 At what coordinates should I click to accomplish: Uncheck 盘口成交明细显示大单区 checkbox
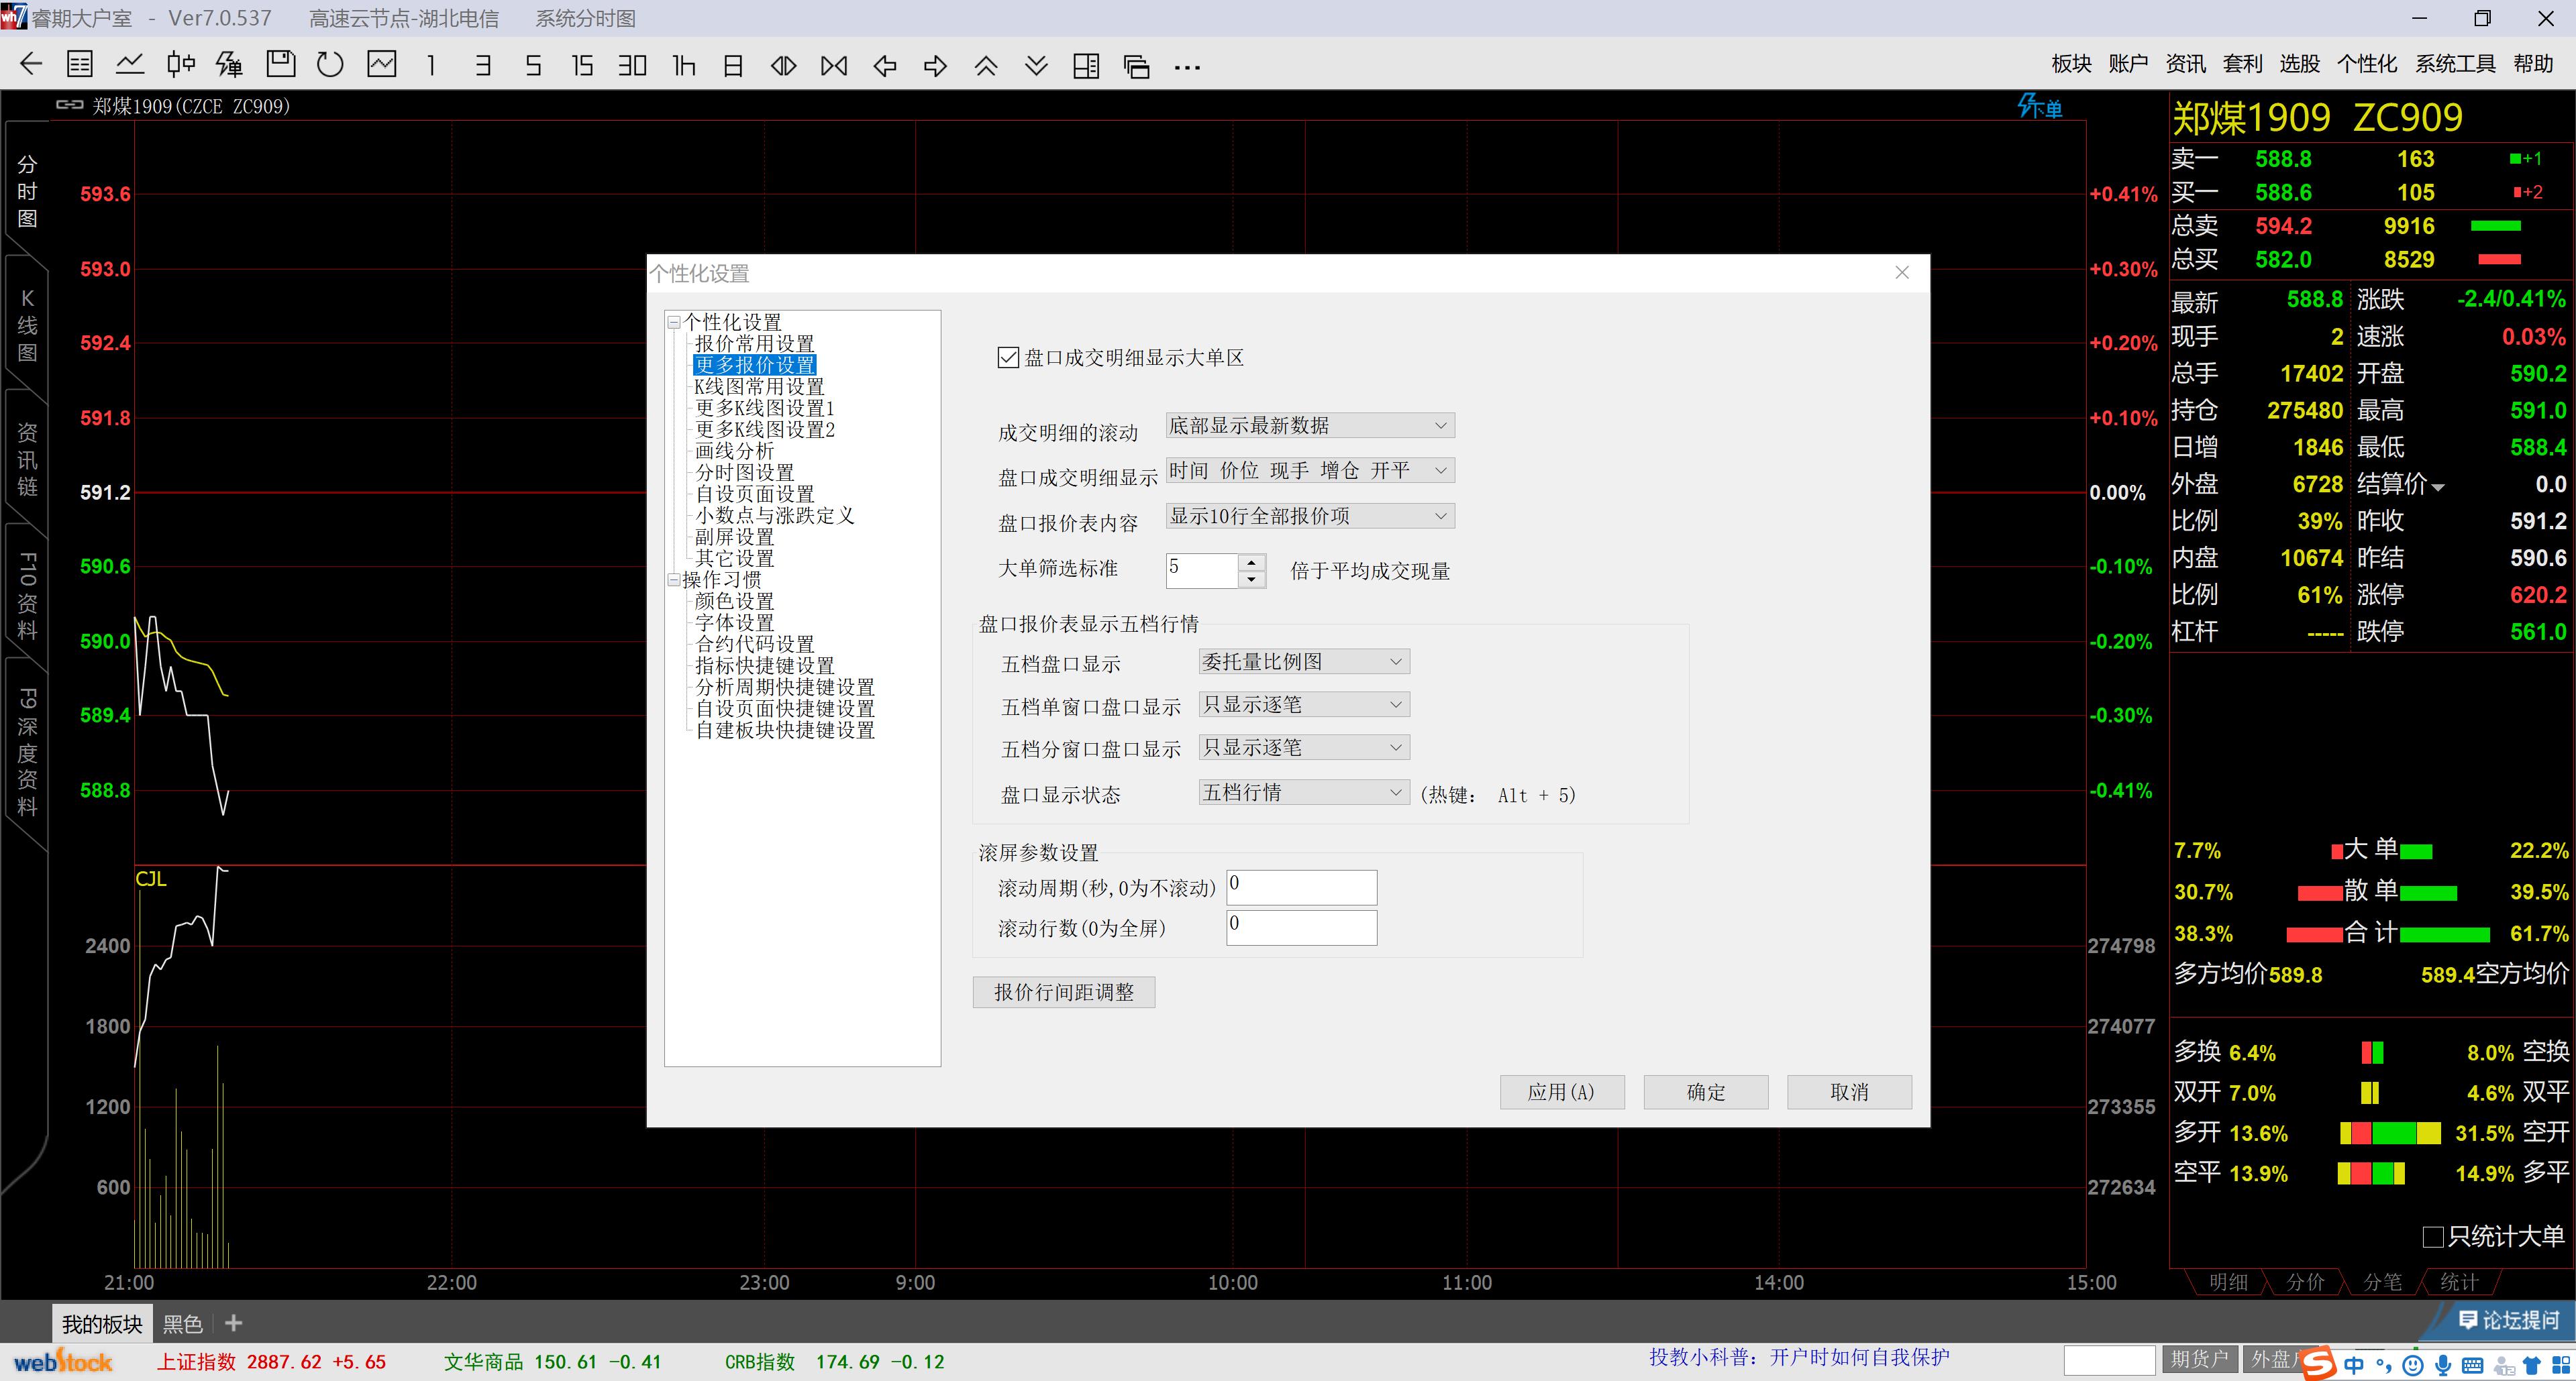click(x=1008, y=357)
